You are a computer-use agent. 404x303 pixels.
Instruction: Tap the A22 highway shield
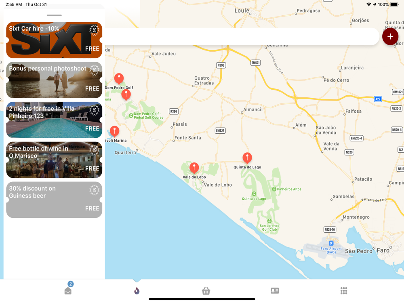point(378,99)
